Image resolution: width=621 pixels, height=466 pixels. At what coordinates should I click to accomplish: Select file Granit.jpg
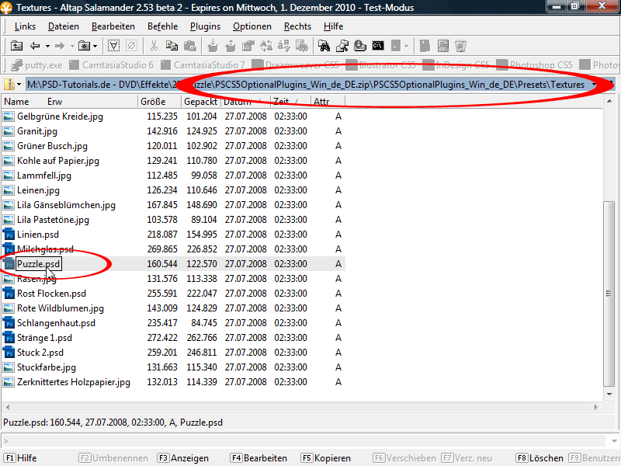(37, 130)
